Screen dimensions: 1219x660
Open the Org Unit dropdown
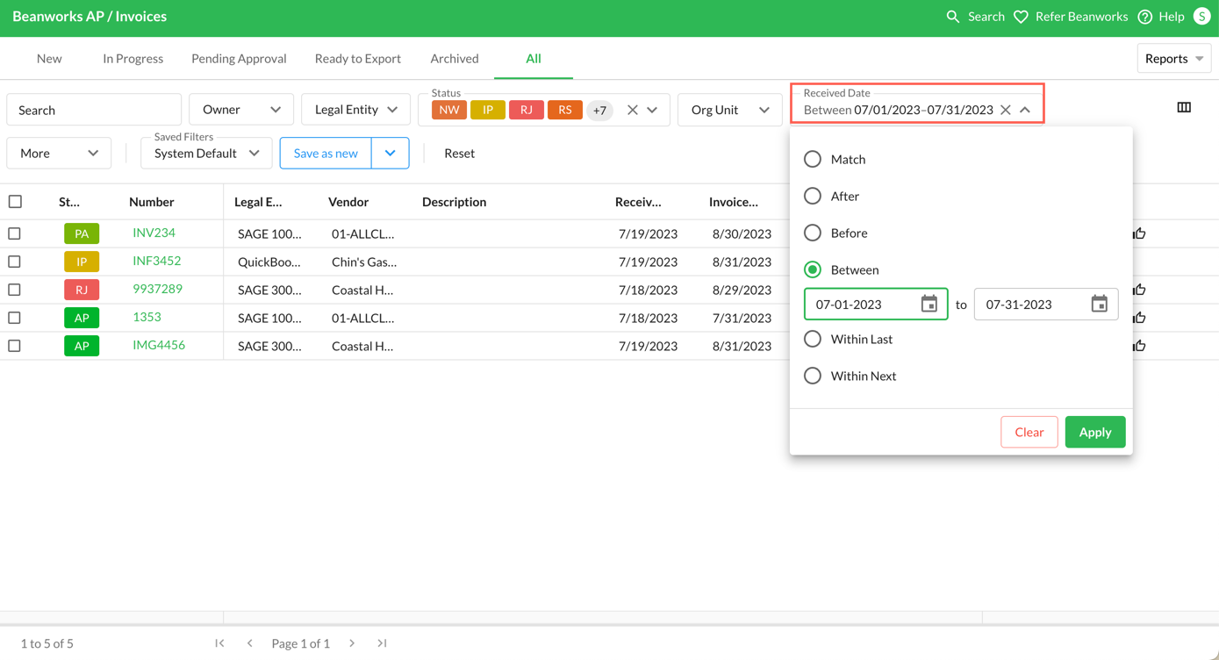(729, 110)
